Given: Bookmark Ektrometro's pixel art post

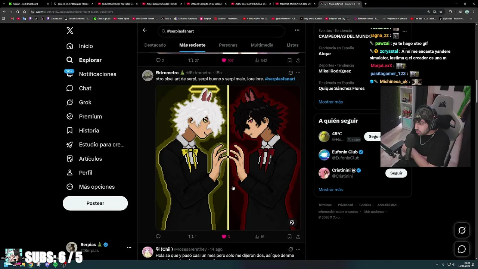Looking at the screenshot, I should (289, 236).
